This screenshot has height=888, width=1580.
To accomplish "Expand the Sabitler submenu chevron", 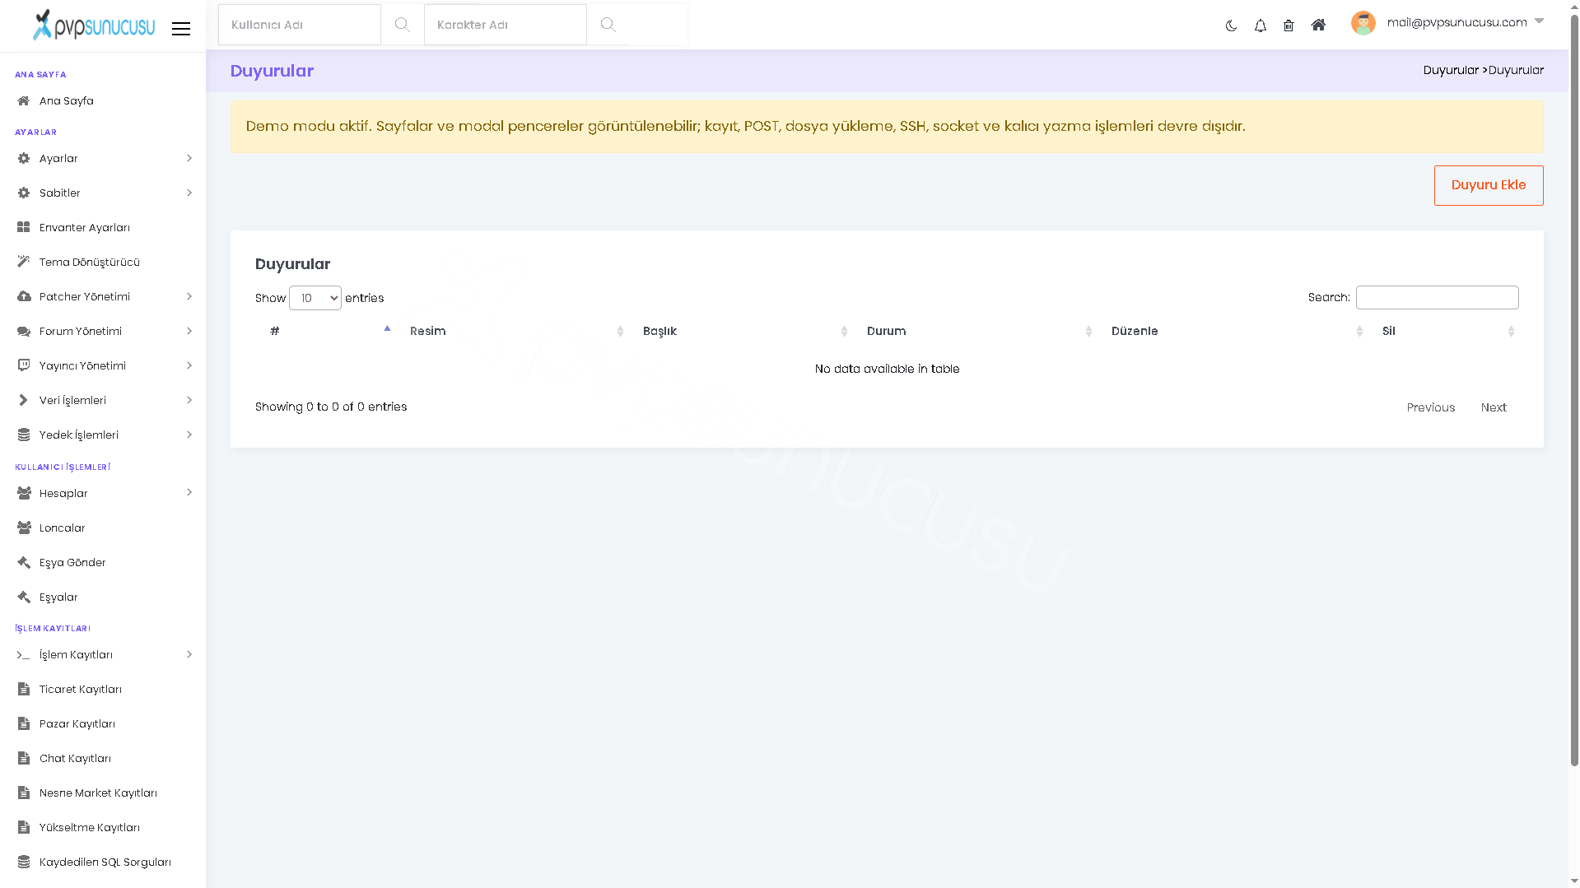I will (189, 193).
